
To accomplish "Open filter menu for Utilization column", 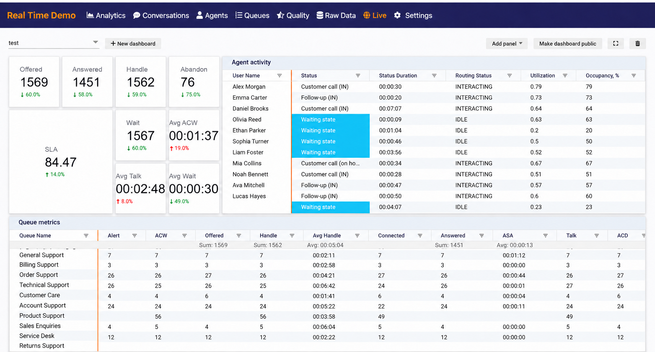I will [565, 75].
